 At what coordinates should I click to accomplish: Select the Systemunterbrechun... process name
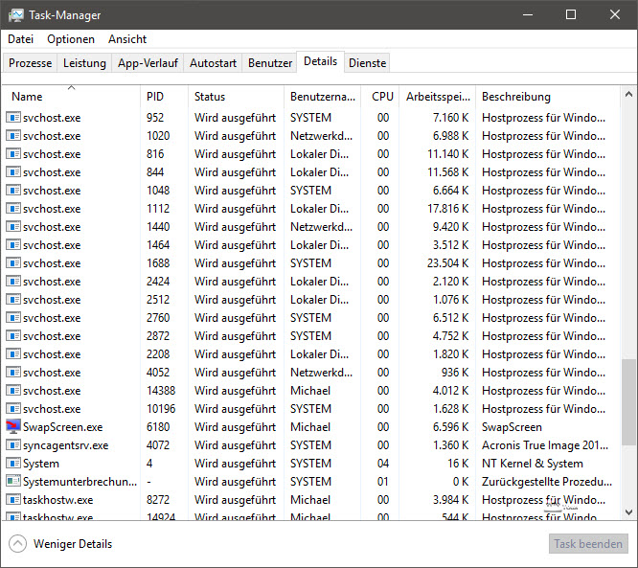(80, 482)
